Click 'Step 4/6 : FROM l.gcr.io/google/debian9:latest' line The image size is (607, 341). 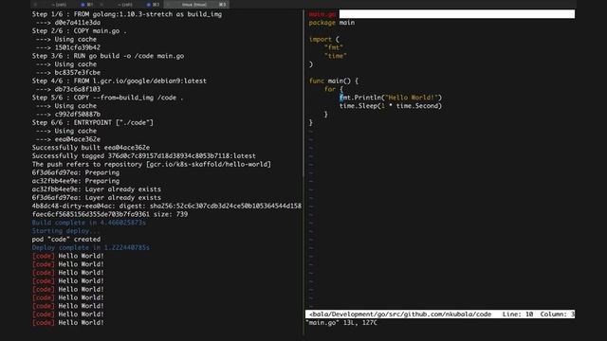pos(120,81)
